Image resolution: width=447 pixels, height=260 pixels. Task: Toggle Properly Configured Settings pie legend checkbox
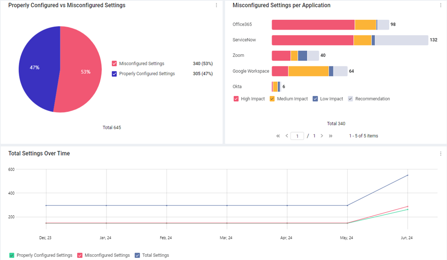[114, 74]
